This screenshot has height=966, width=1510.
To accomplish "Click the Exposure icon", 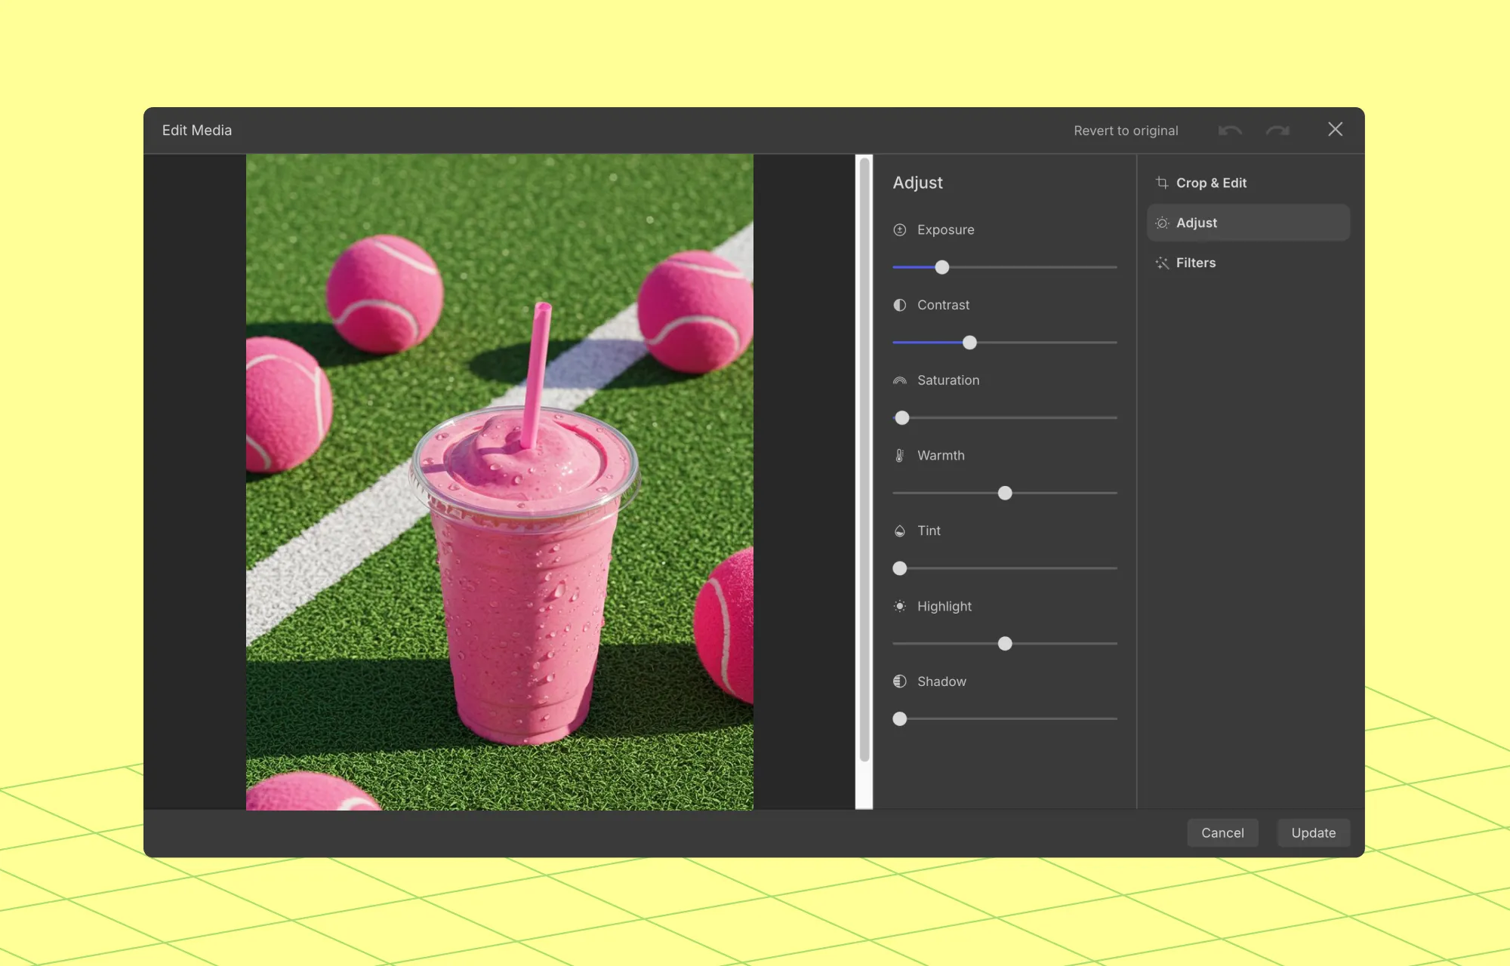I will [899, 230].
